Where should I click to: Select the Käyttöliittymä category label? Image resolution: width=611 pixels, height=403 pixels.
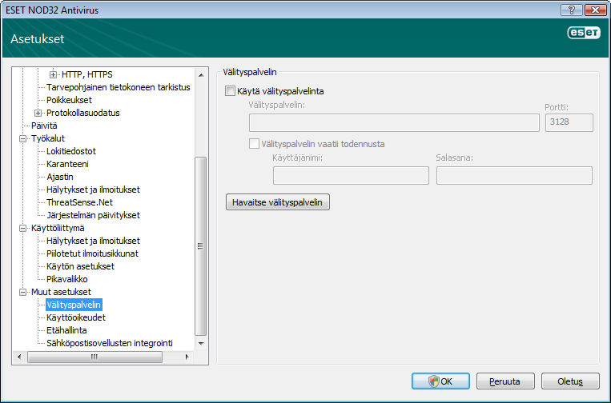[x=58, y=228]
